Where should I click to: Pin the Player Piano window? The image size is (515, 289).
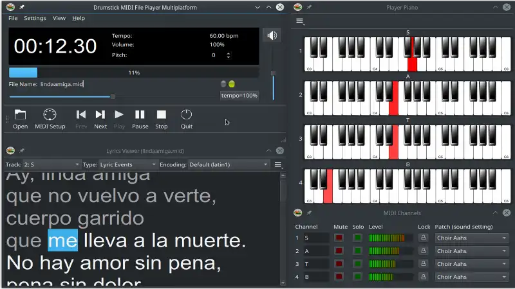[x=309, y=7]
